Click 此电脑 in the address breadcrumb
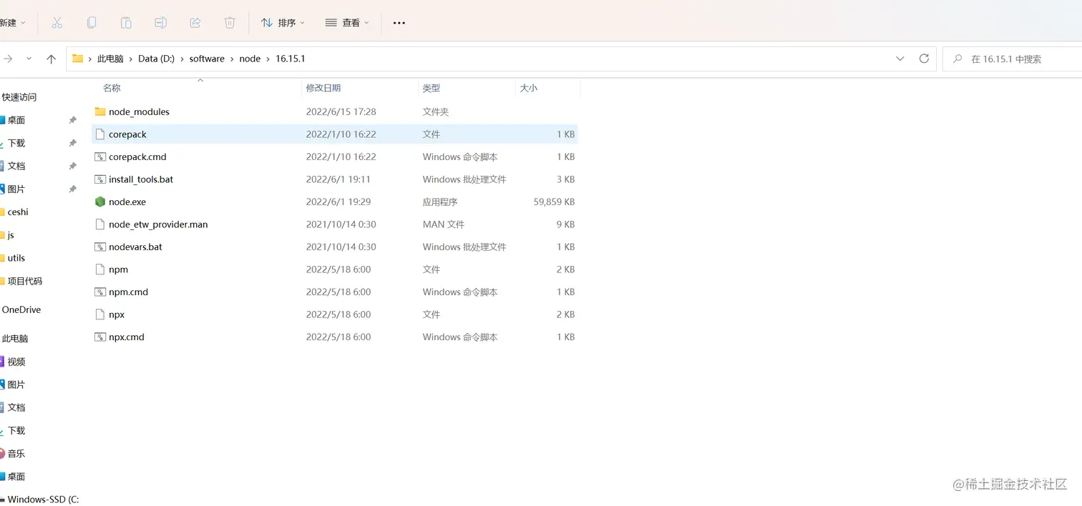This screenshot has height=506, width=1082. [x=110, y=59]
